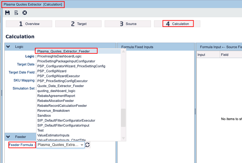Click the dropdown list scroll-down arrow

click(x=123, y=138)
